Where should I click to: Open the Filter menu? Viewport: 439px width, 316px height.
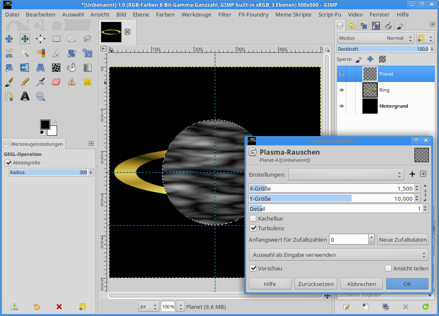pyautogui.click(x=225, y=14)
